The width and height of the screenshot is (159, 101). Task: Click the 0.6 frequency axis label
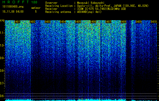[2, 96]
